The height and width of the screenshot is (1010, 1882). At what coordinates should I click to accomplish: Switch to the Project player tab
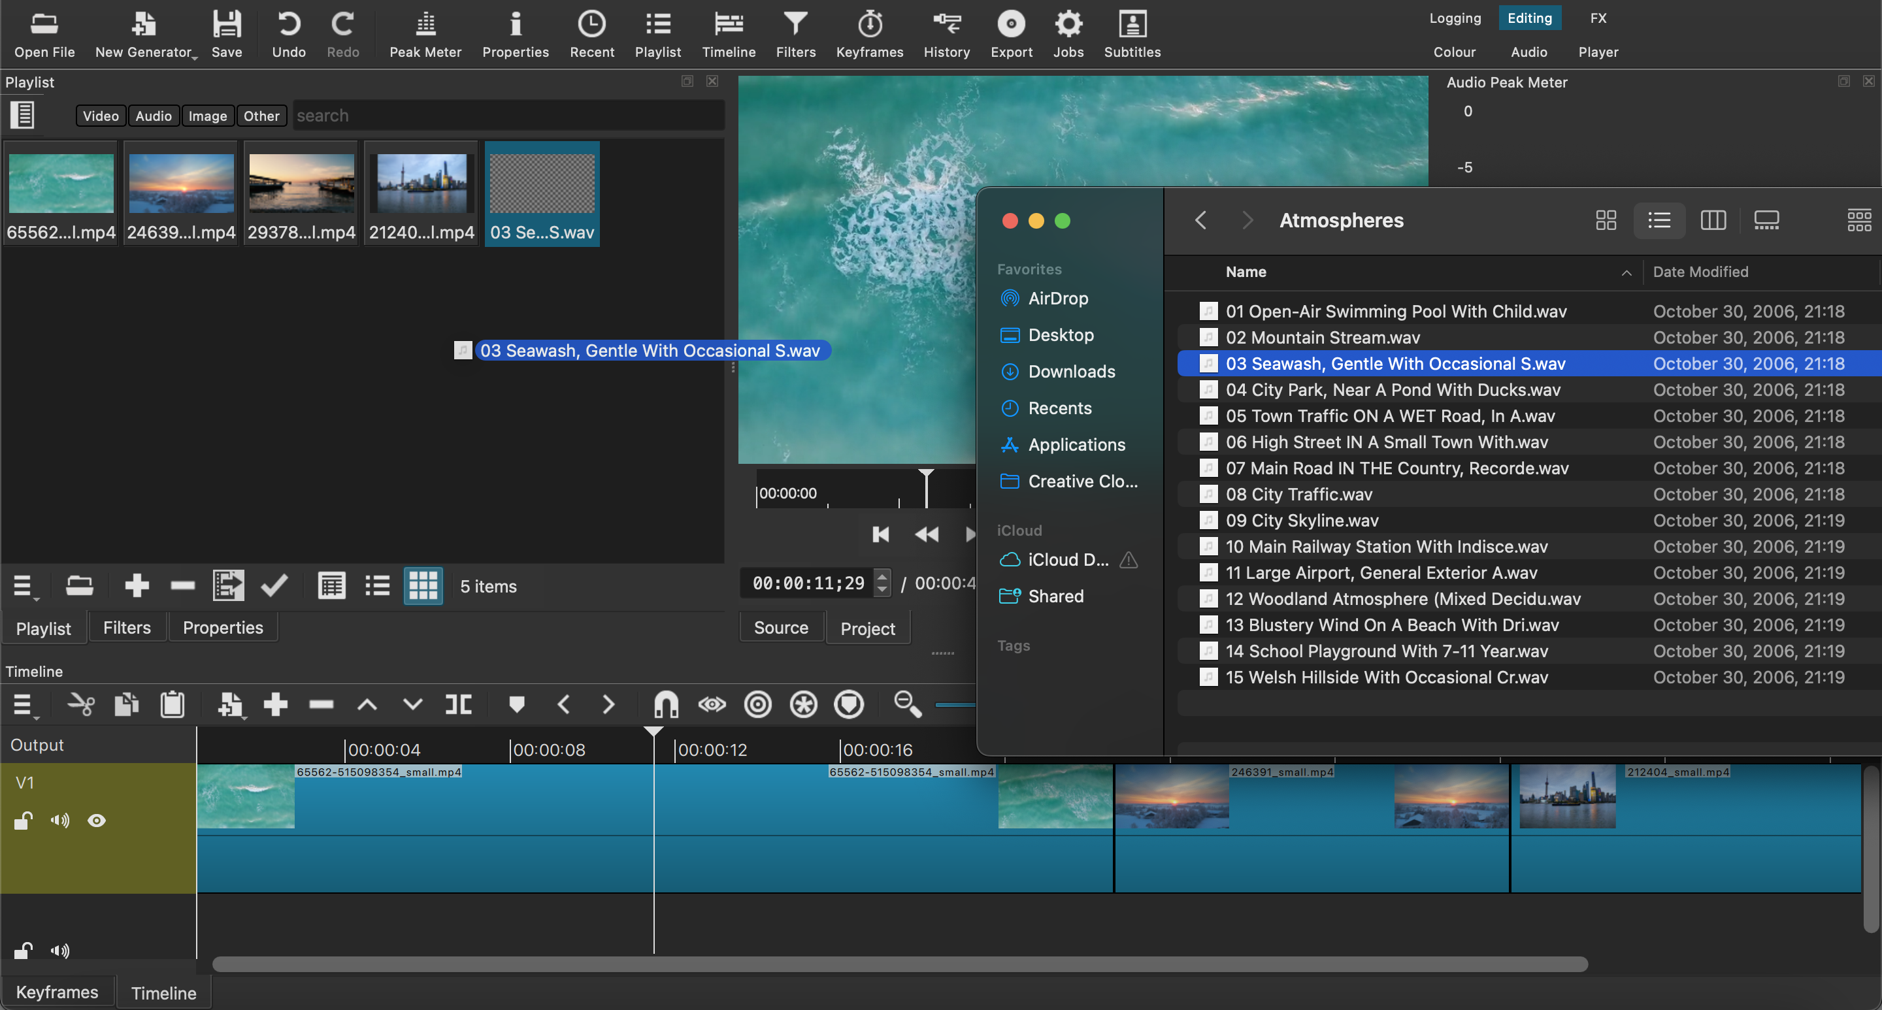[867, 628]
